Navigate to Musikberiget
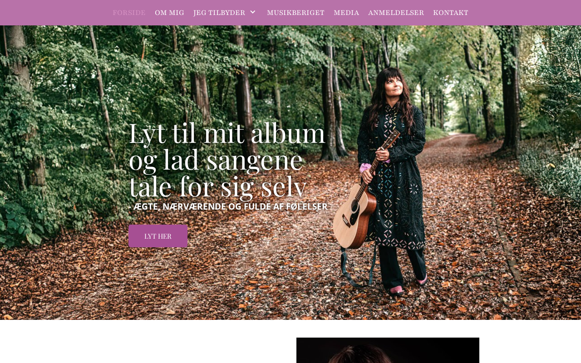The image size is (581, 363). (x=295, y=13)
